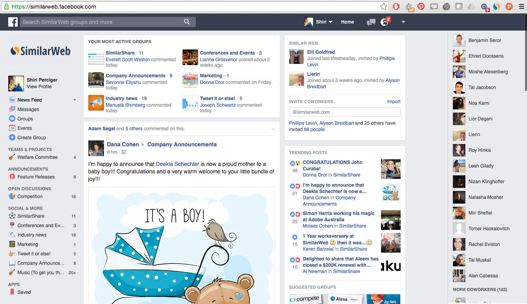Click the Industry news megaphone icon
Viewport: 527px width, 304px height.
96,103
